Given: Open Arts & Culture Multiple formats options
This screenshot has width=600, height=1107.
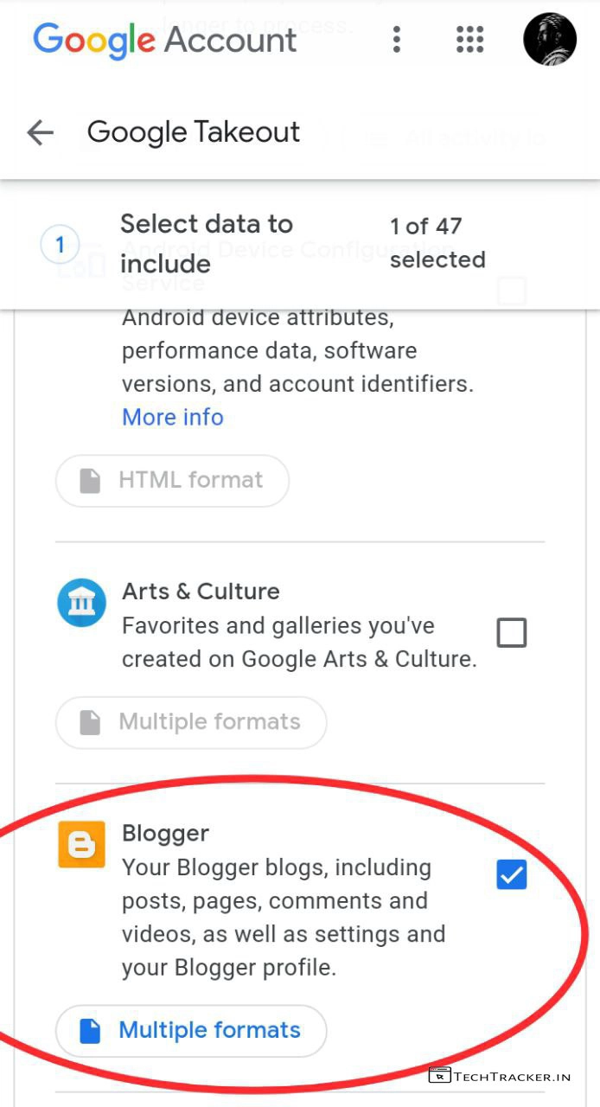Looking at the screenshot, I should pos(191,722).
